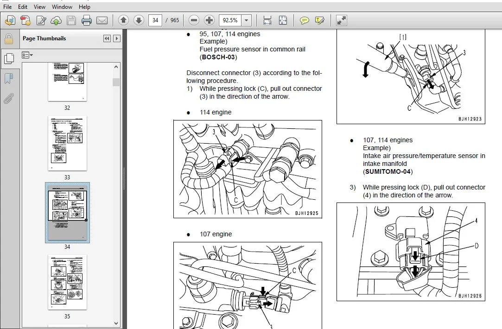
Task: Select page 34 thumbnail
Action: [x=67, y=213]
